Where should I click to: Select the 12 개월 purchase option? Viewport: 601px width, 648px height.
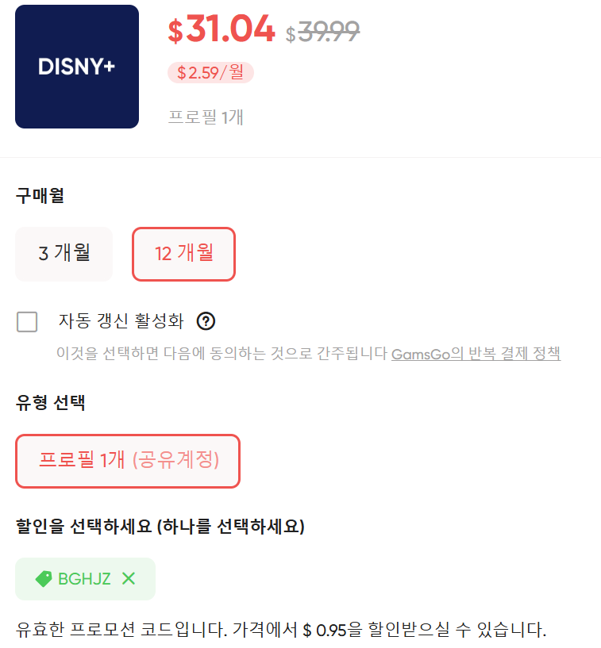tap(183, 254)
